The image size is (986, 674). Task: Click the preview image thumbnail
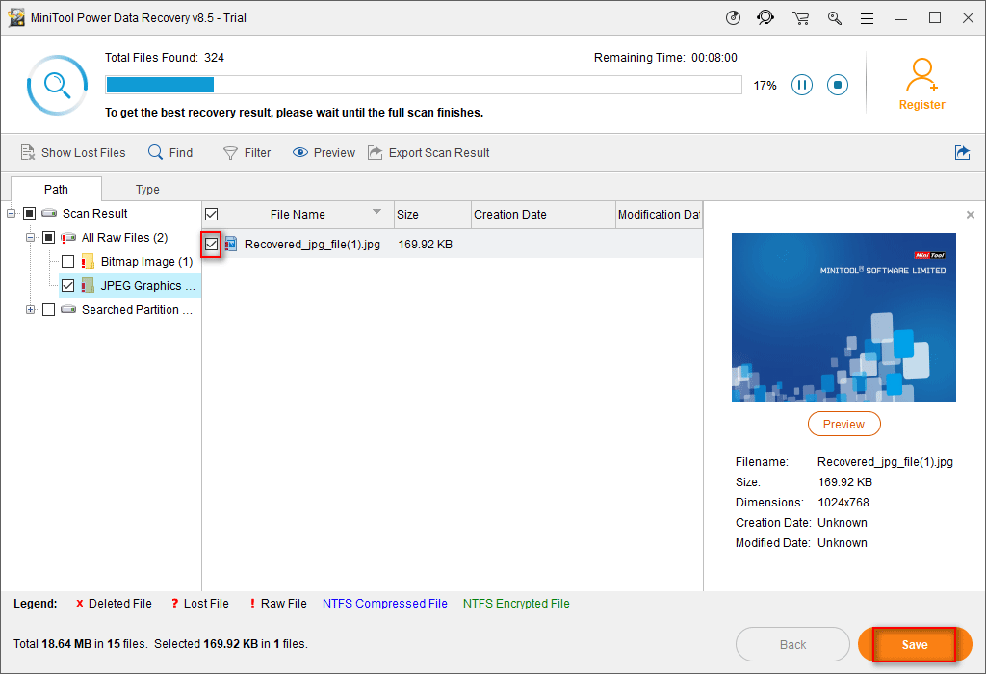843,317
